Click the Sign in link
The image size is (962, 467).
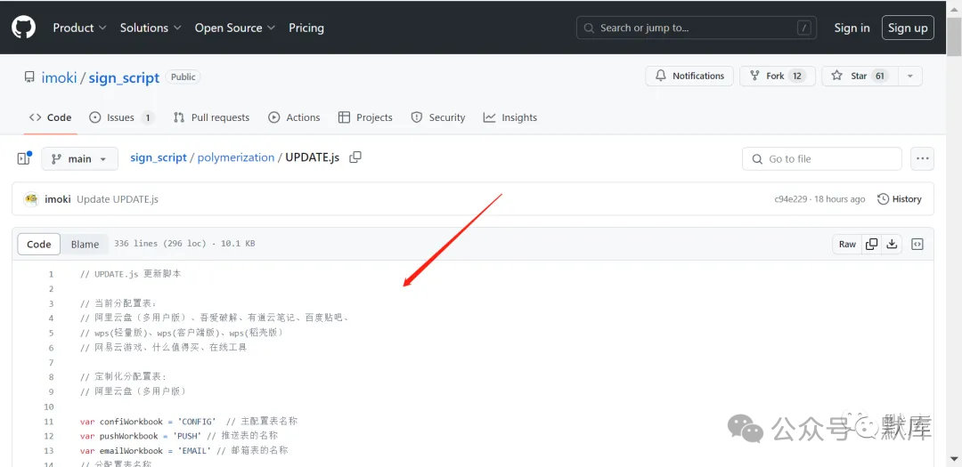(852, 28)
